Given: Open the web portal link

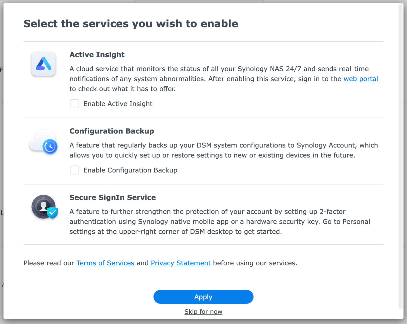Looking at the screenshot, I should (x=361, y=79).
